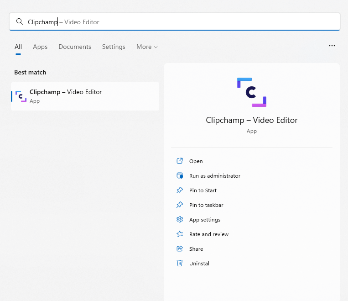This screenshot has width=348, height=301.
Task: Select the Settings filter tab
Action: click(114, 47)
